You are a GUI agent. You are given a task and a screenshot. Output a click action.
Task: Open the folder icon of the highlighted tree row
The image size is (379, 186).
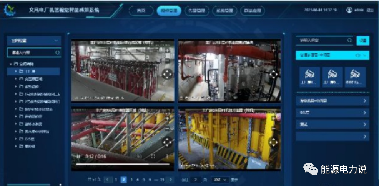(x=21, y=71)
